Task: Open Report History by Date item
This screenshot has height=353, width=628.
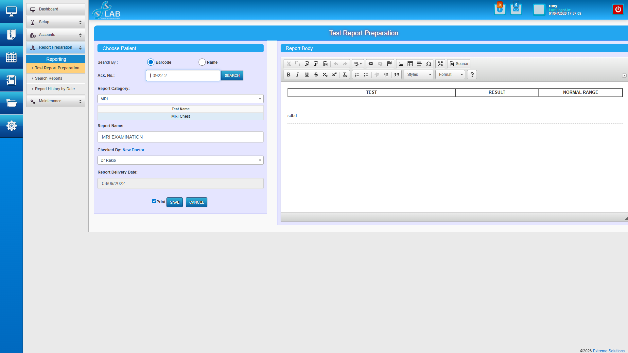Action: click(x=55, y=89)
